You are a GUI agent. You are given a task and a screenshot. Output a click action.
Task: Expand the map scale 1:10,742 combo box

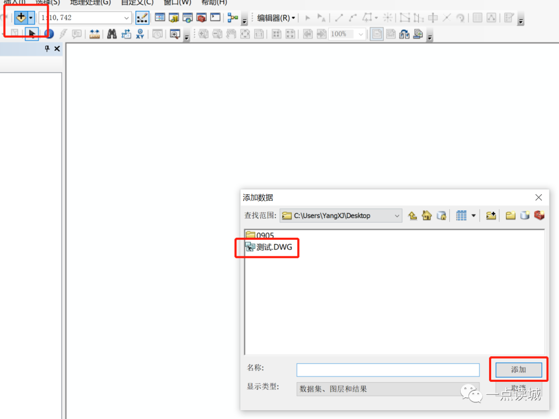pos(127,18)
